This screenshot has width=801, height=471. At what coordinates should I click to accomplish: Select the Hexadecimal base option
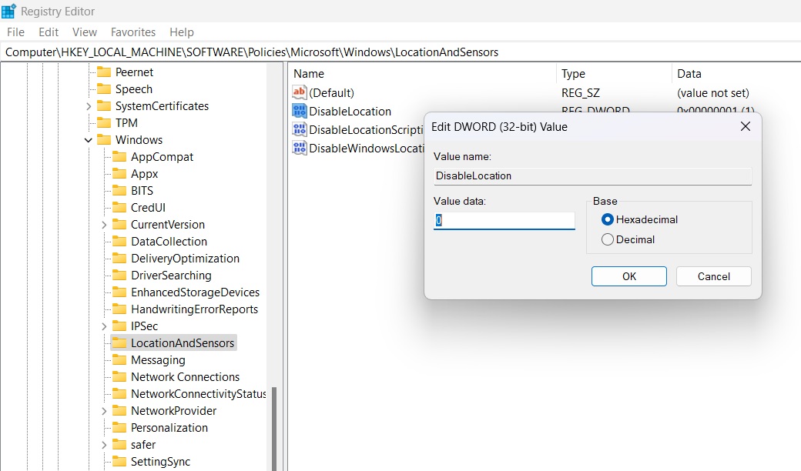point(608,219)
